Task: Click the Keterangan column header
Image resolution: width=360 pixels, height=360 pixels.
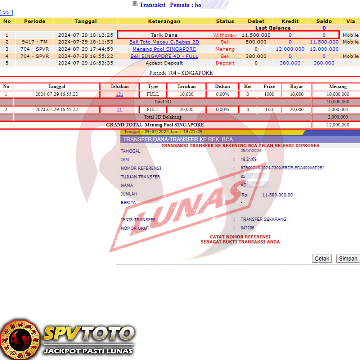Action: 164,21
